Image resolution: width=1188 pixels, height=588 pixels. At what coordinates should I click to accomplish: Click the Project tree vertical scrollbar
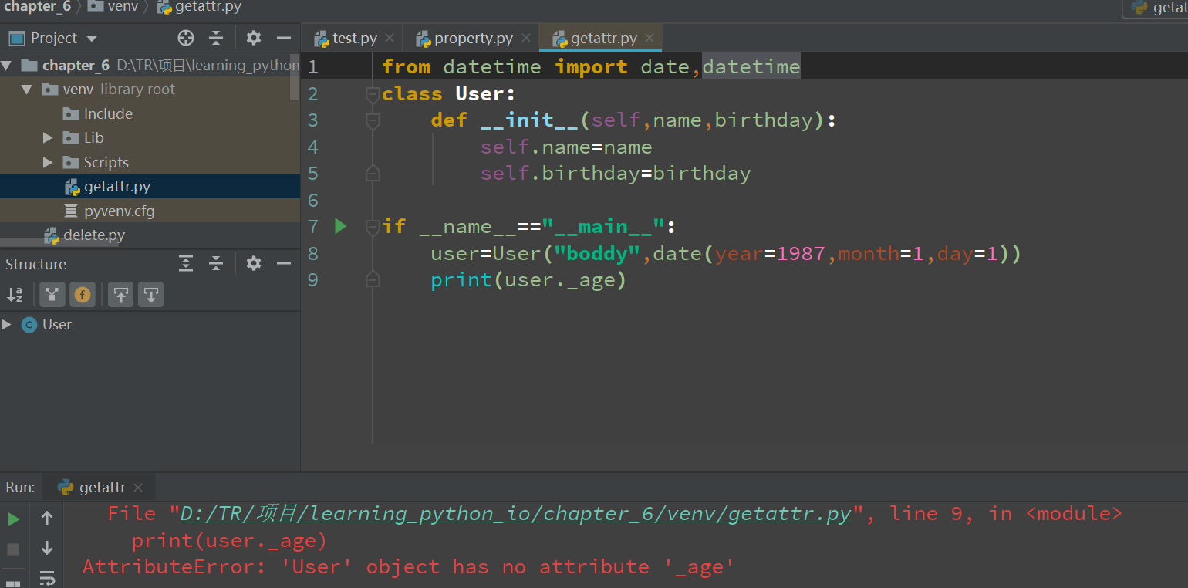(x=295, y=77)
